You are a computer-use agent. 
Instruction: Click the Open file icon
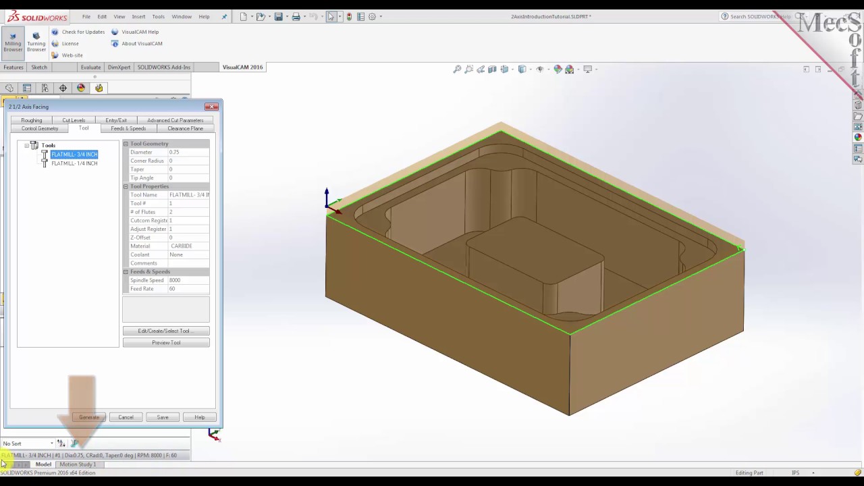(x=261, y=17)
